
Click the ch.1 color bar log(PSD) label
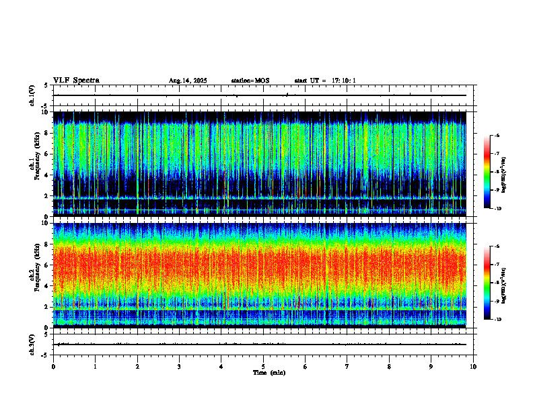[x=504, y=175]
